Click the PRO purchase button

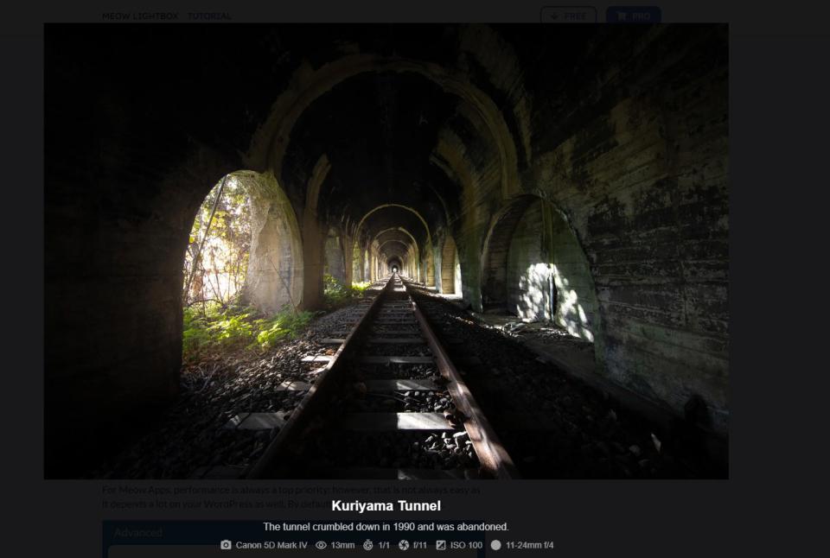point(634,16)
